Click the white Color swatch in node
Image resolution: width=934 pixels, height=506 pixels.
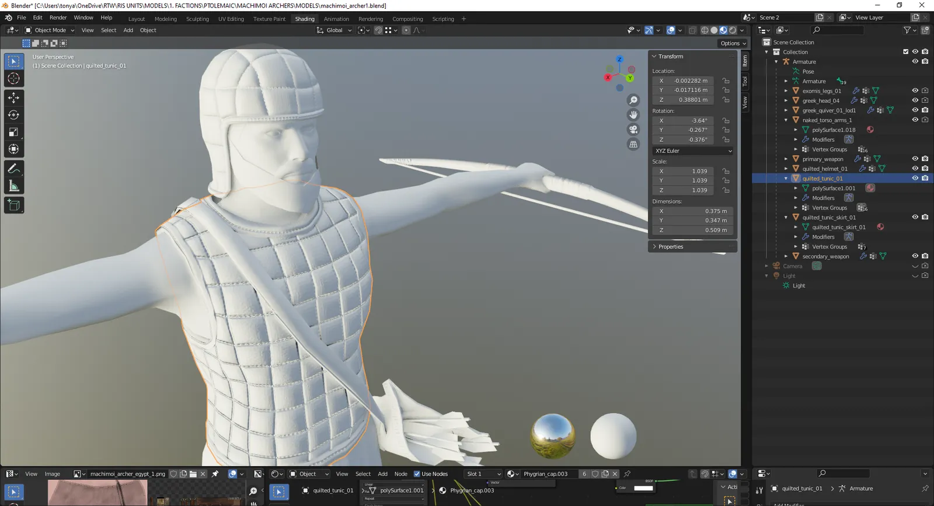pos(643,488)
